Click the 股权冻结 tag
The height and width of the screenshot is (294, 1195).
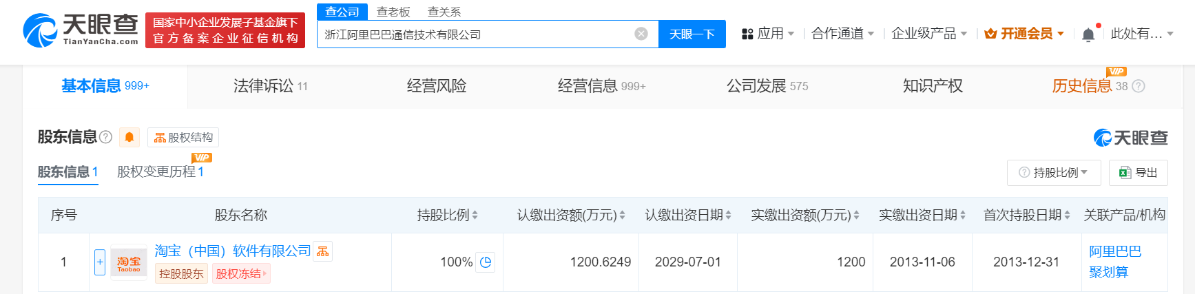click(x=241, y=273)
